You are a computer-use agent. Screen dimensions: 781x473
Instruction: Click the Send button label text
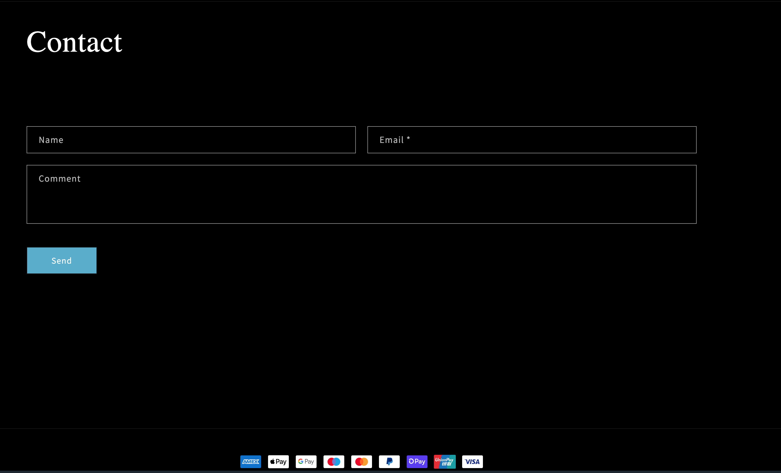click(x=62, y=260)
